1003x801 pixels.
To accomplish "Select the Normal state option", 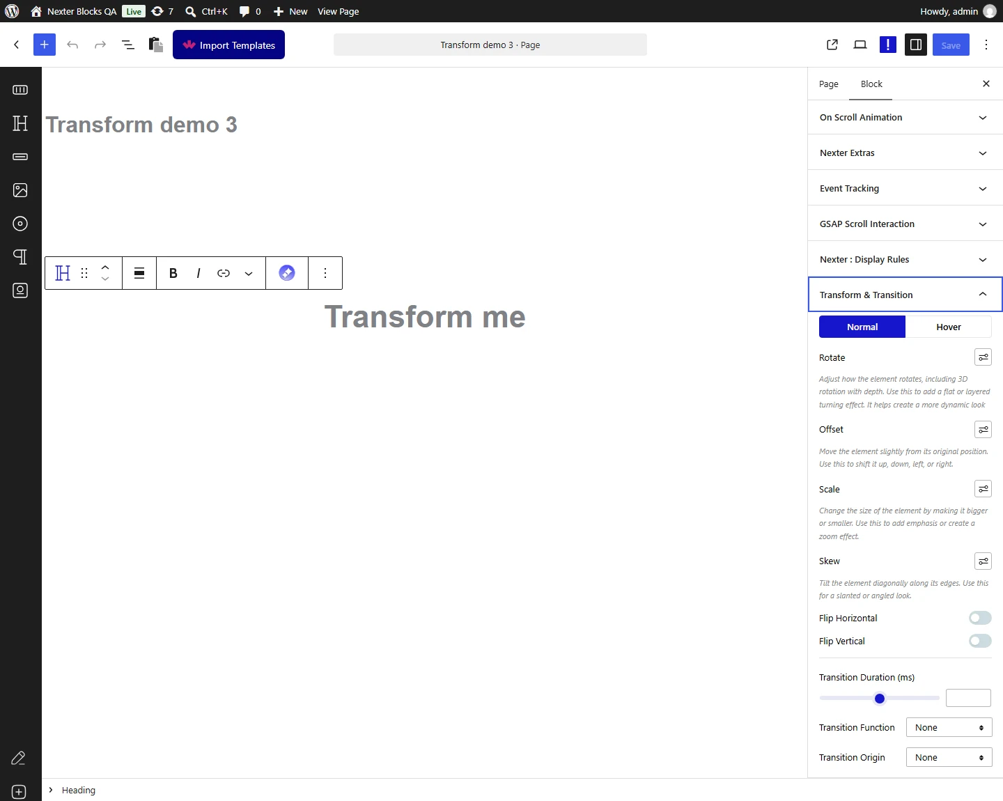I will coord(862,327).
